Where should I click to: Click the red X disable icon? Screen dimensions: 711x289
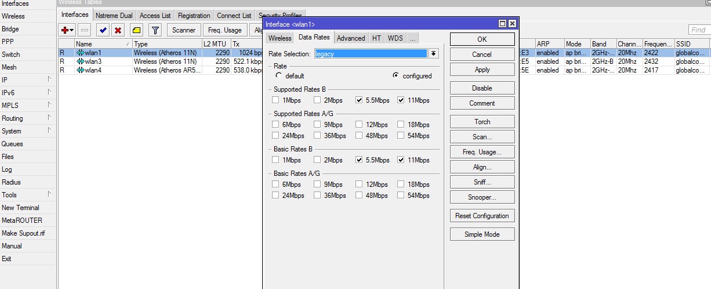(118, 30)
